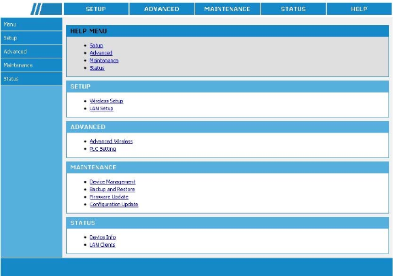Viewport: 393px width, 276px height.
Task: Select the HELP tab
Action: [359, 9]
